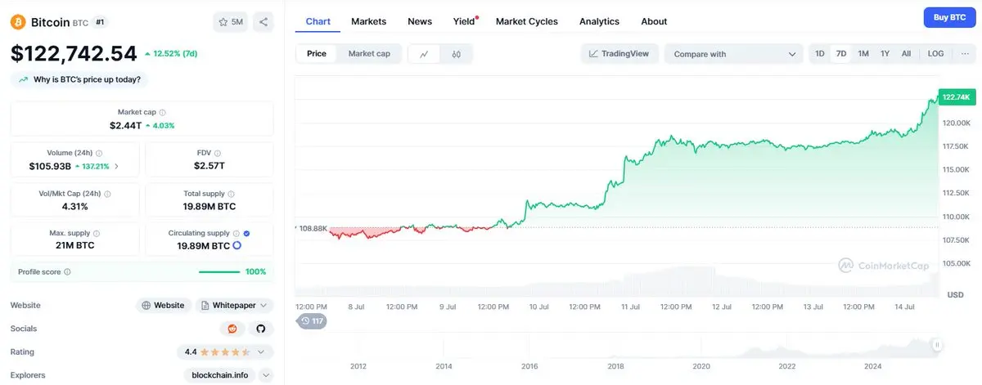Switch to the Market Cycles tab
The image size is (982, 385).
[x=527, y=21]
